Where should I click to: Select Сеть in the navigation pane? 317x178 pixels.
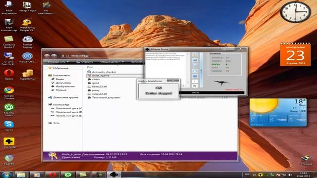pyautogui.click(x=54, y=123)
